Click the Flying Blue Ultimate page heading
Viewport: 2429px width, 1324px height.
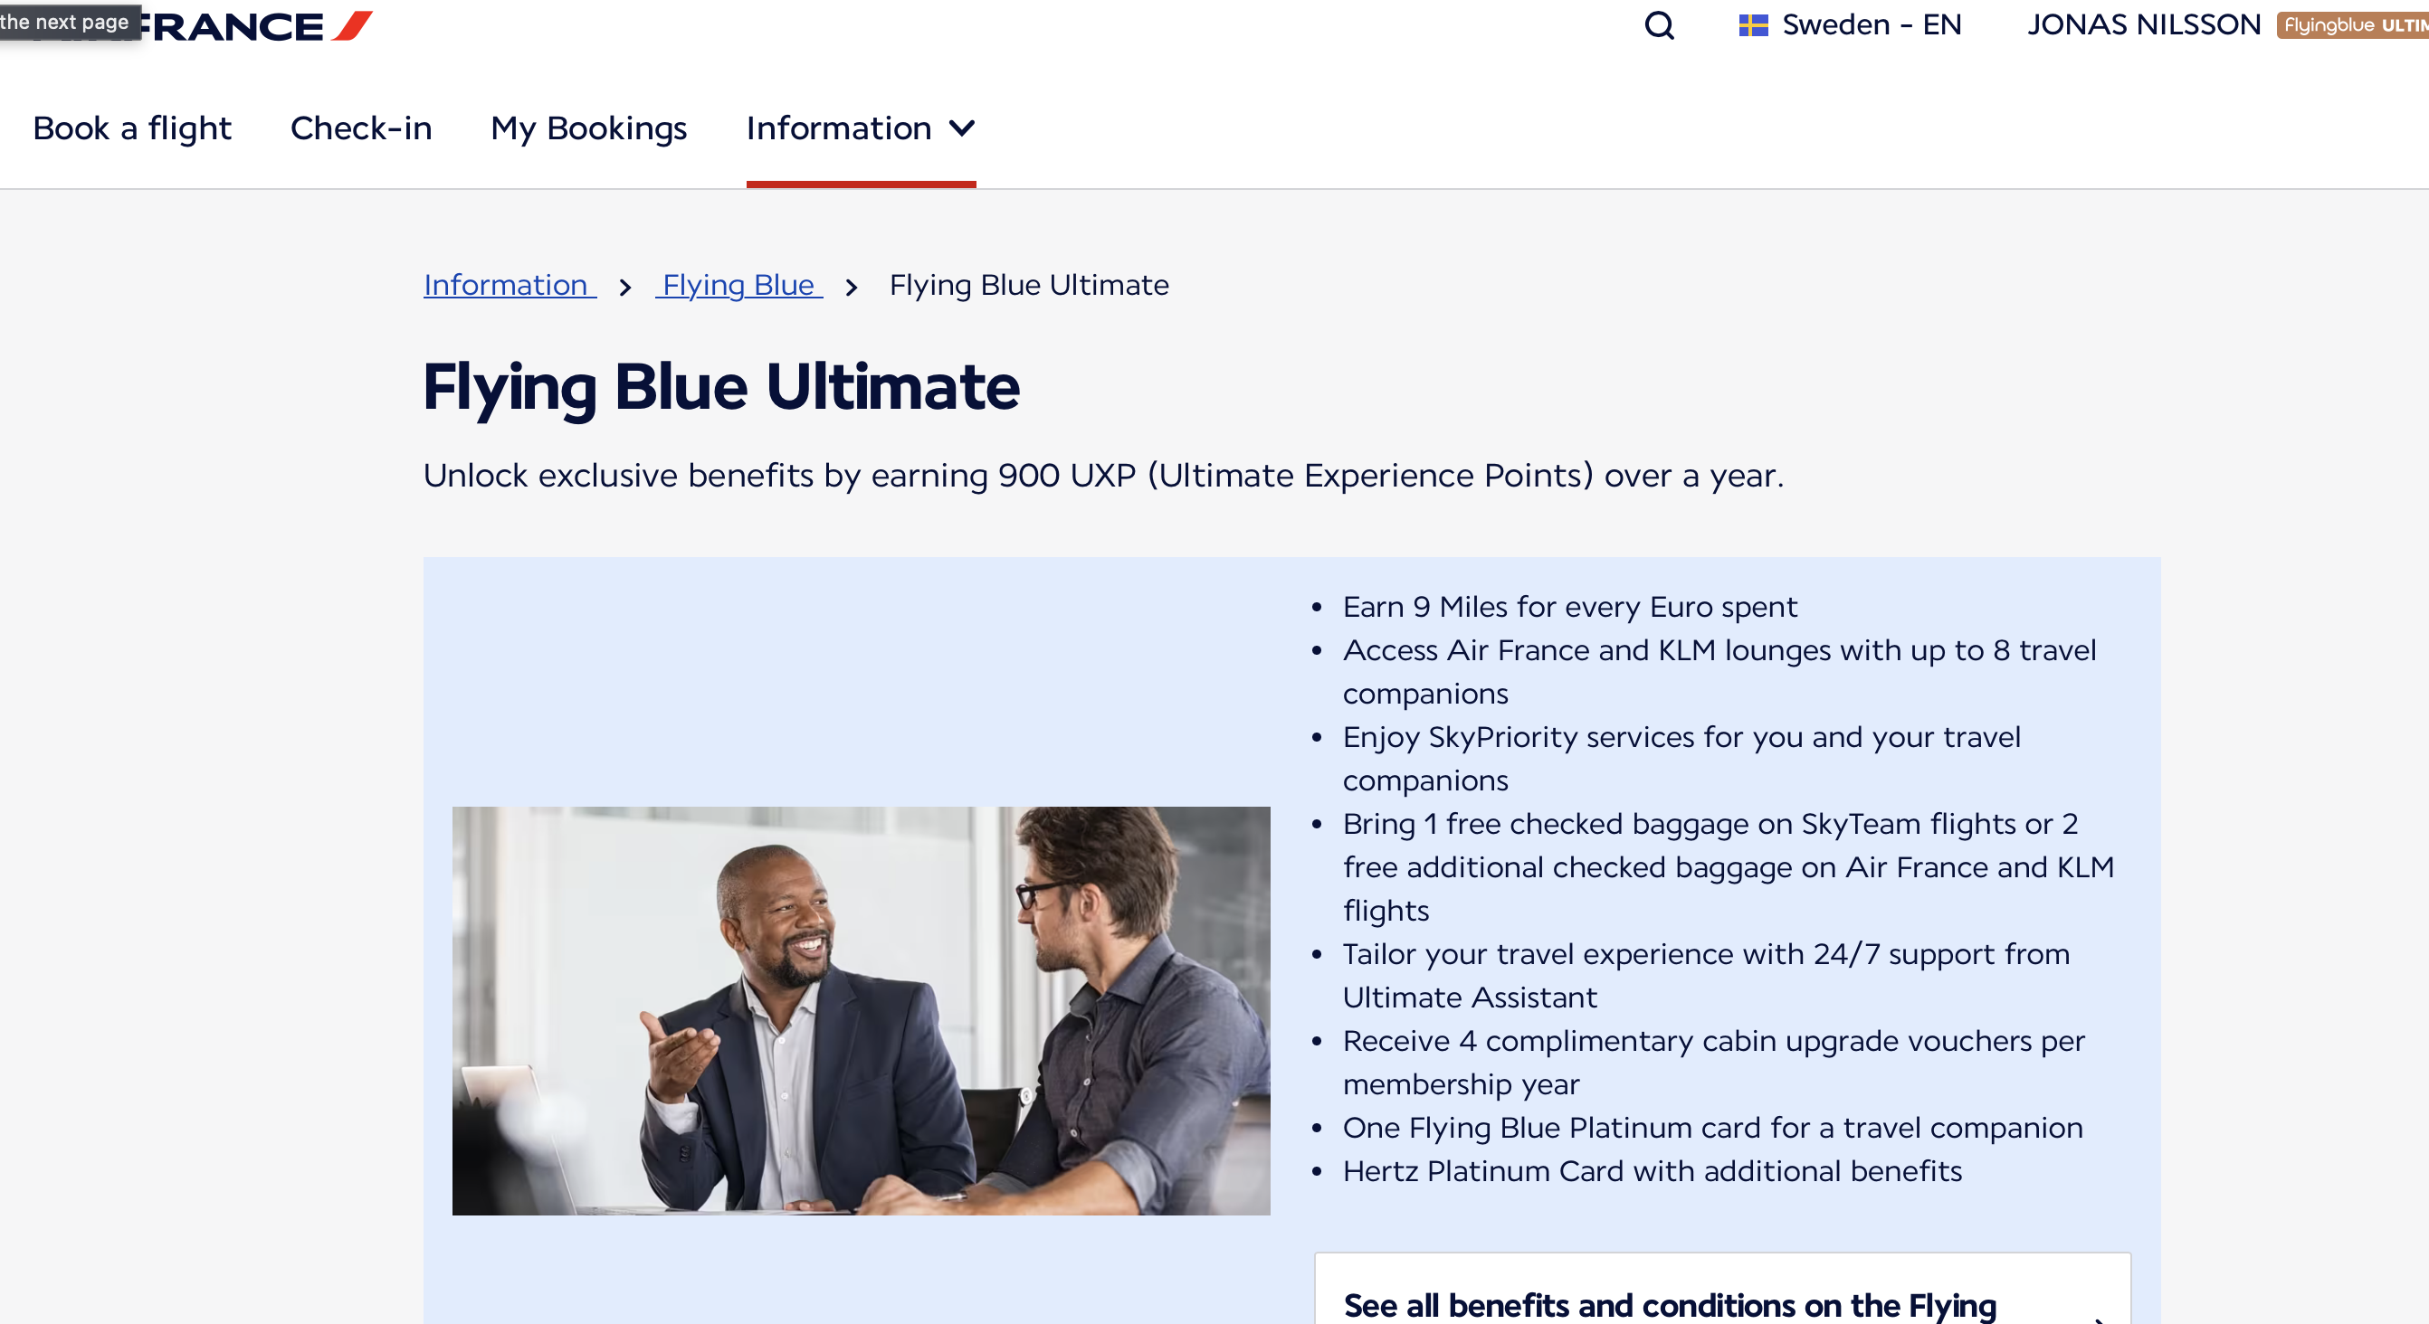pyautogui.click(x=720, y=387)
